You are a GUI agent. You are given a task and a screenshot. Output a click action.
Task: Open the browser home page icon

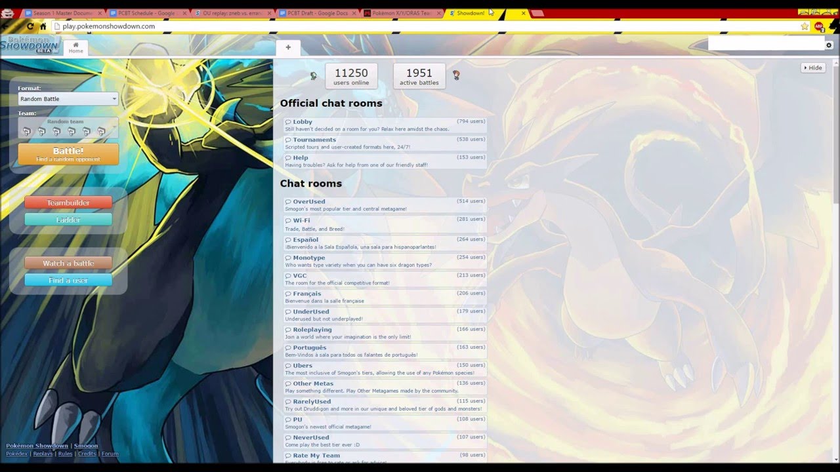click(x=43, y=26)
